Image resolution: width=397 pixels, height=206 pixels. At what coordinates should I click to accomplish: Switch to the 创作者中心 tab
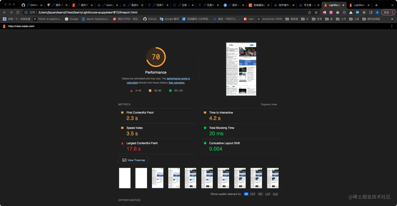click(x=284, y=5)
